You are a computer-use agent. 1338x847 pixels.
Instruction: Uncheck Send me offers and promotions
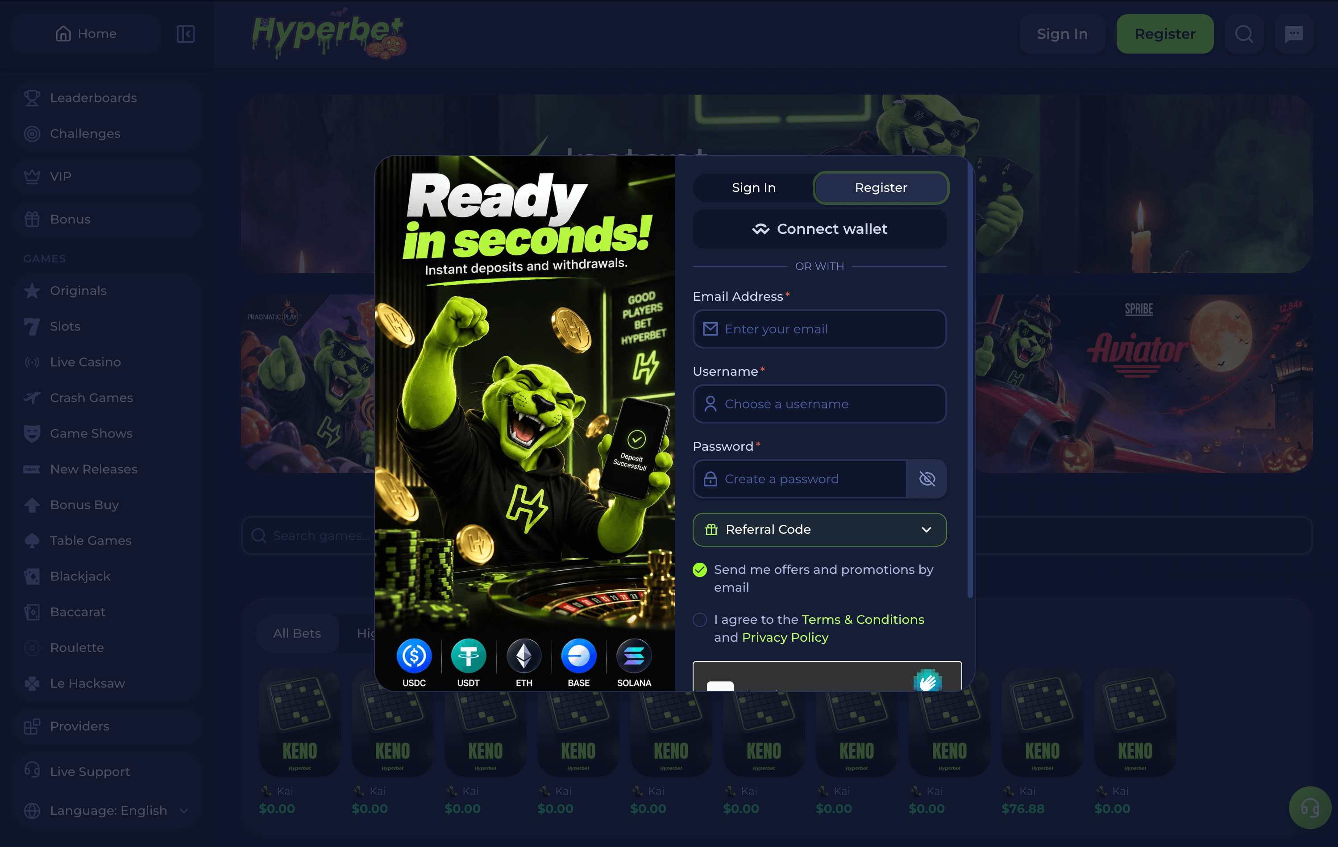point(699,570)
